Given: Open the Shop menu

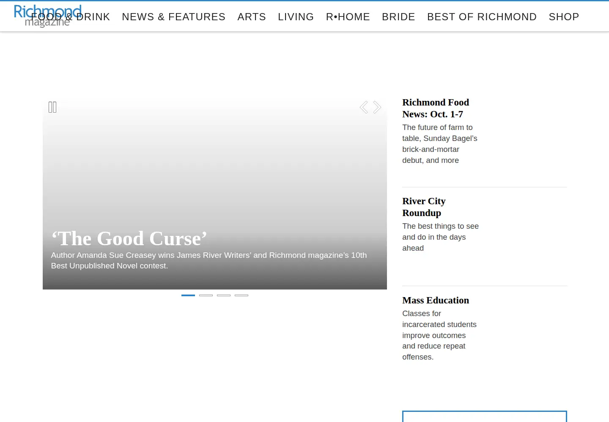Looking at the screenshot, I should [x=564, y=17].
